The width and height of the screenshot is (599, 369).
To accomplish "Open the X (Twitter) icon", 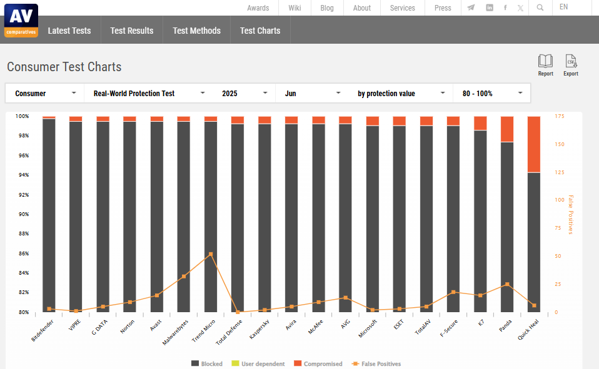I will click(520, 8).
